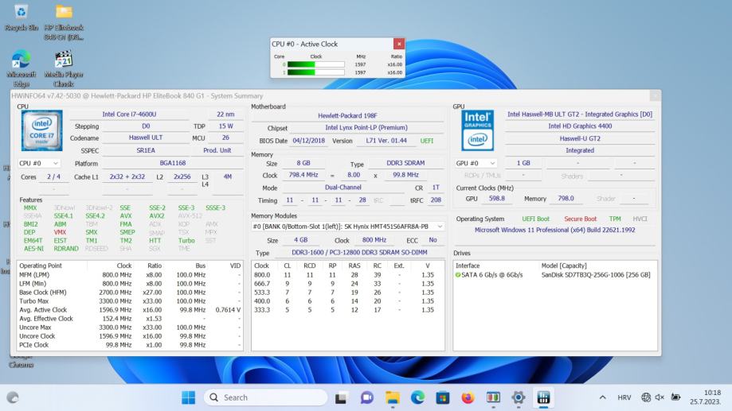Open Settings gear in the taskbar
The width and height of the screenshot is (732, 411).
pyautogui.click(x=519, y=397)
